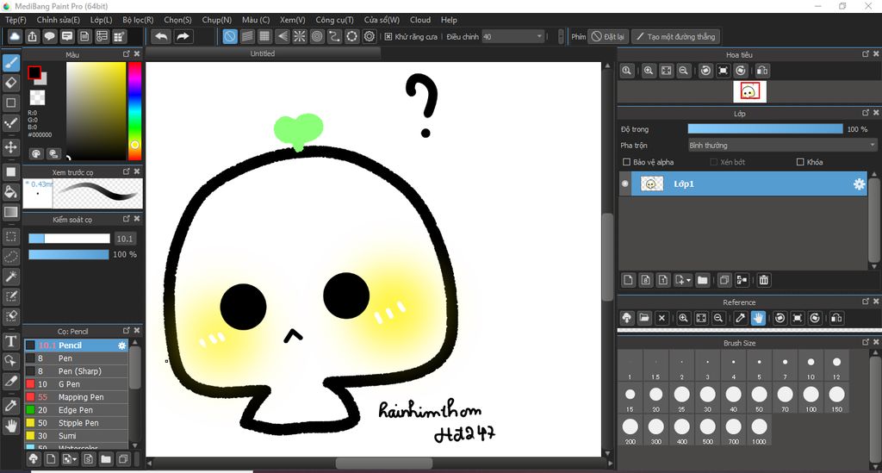882x473 pixels.
Task: Click Tạo một đường thẳng button
Action: (x=675, y=36)
